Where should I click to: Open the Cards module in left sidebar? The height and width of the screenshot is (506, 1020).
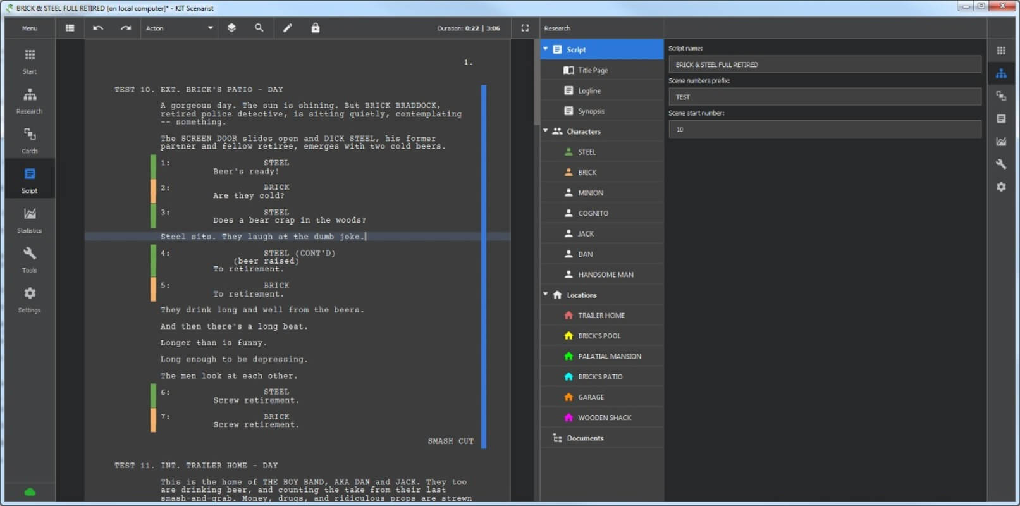coord(30,140)
